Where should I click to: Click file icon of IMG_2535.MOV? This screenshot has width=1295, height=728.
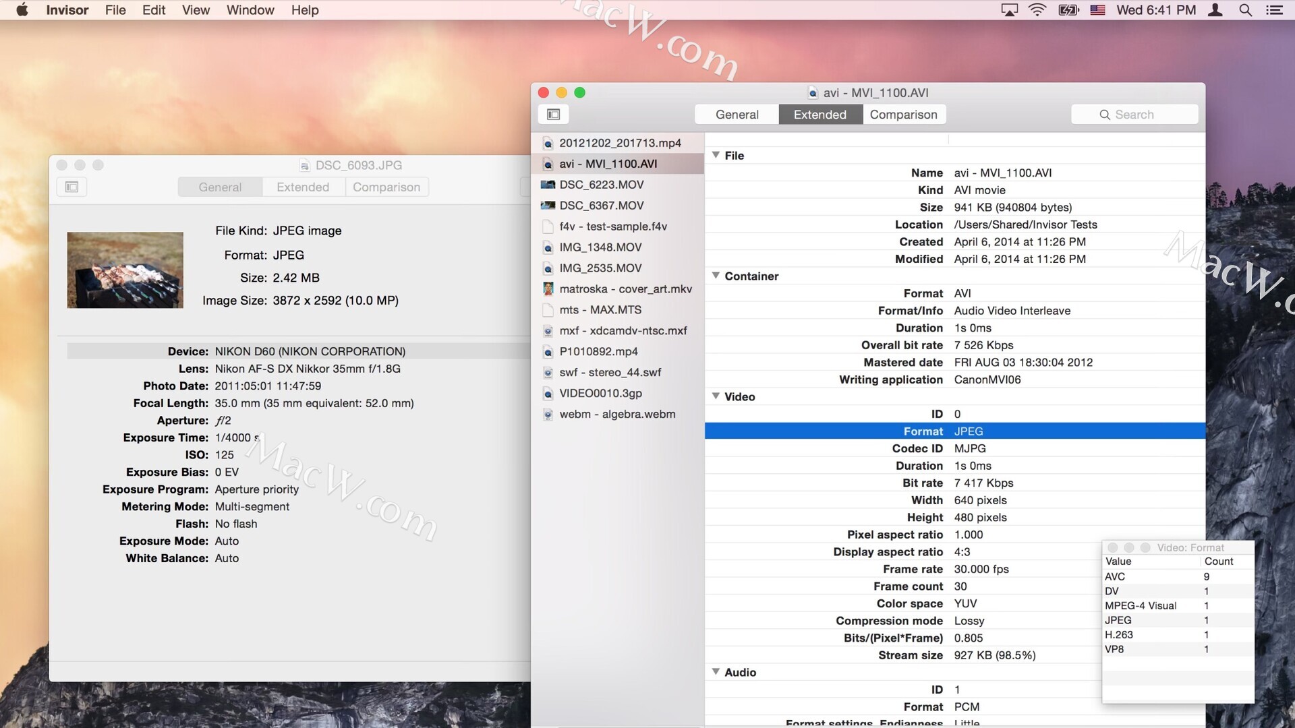tap(548, 268)
